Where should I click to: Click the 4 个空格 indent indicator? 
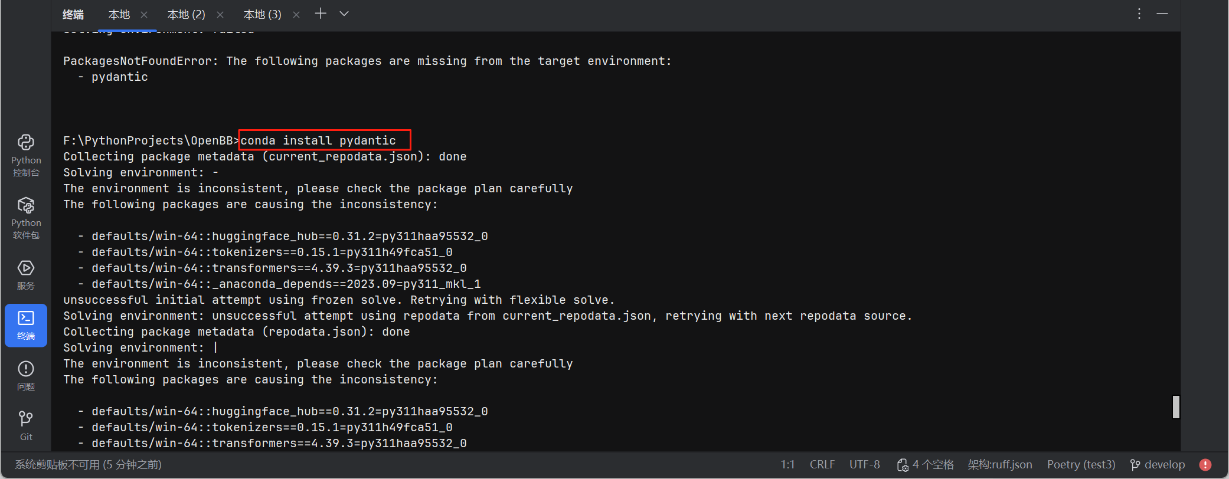pos(933,465)
